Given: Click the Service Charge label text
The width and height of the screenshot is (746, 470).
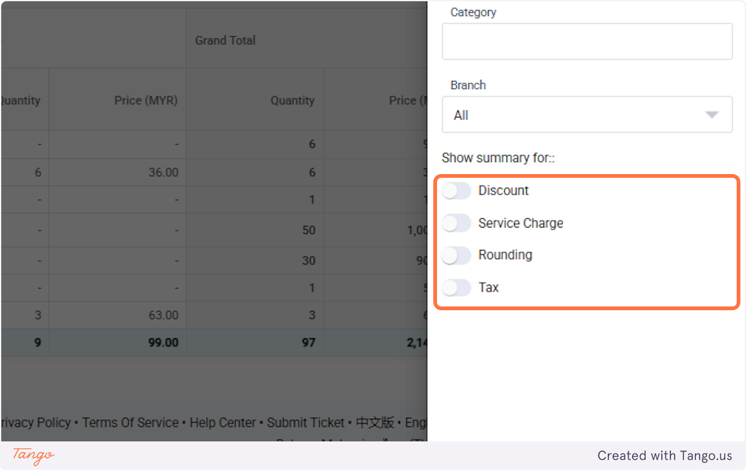Looking at the screenshot, I should coord(521,223).
